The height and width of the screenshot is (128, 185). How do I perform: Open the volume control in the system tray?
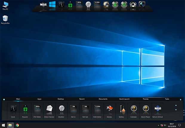[165, 125]
